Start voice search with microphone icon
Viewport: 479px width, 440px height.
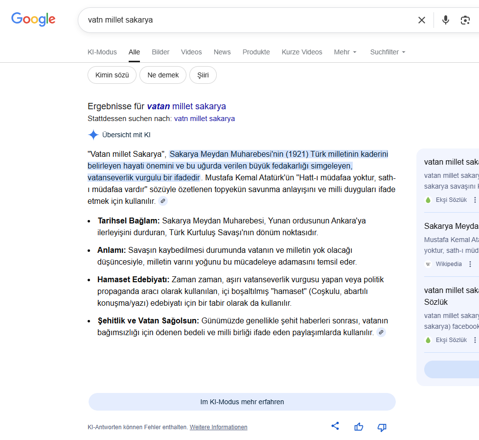pos(445,20)
